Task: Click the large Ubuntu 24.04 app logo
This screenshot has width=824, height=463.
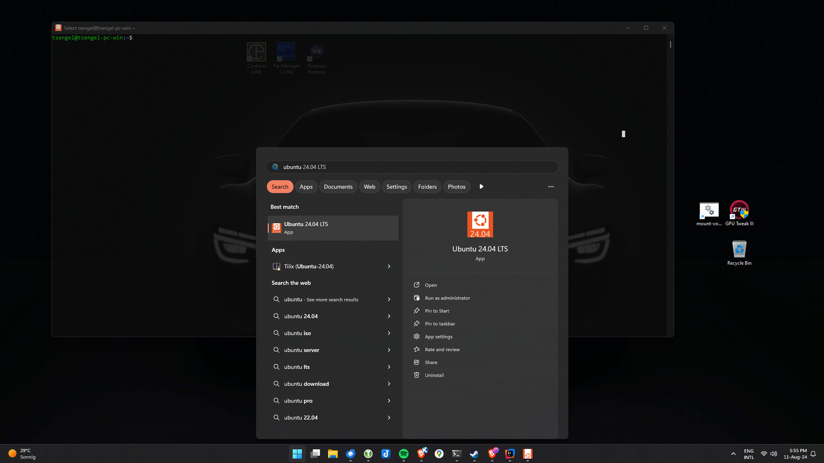Action: click(x=480, y=224)
